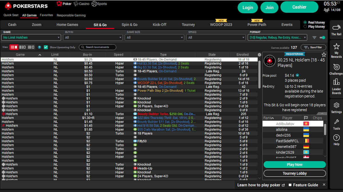Close the Learn how to play bar
The image size is (343, 192).
324,185
